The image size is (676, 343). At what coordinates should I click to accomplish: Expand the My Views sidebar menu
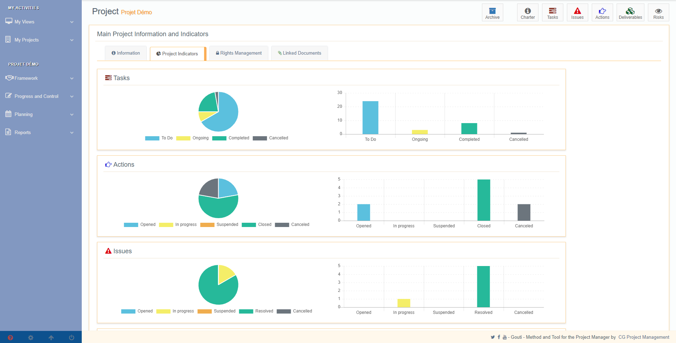(40, 22)
